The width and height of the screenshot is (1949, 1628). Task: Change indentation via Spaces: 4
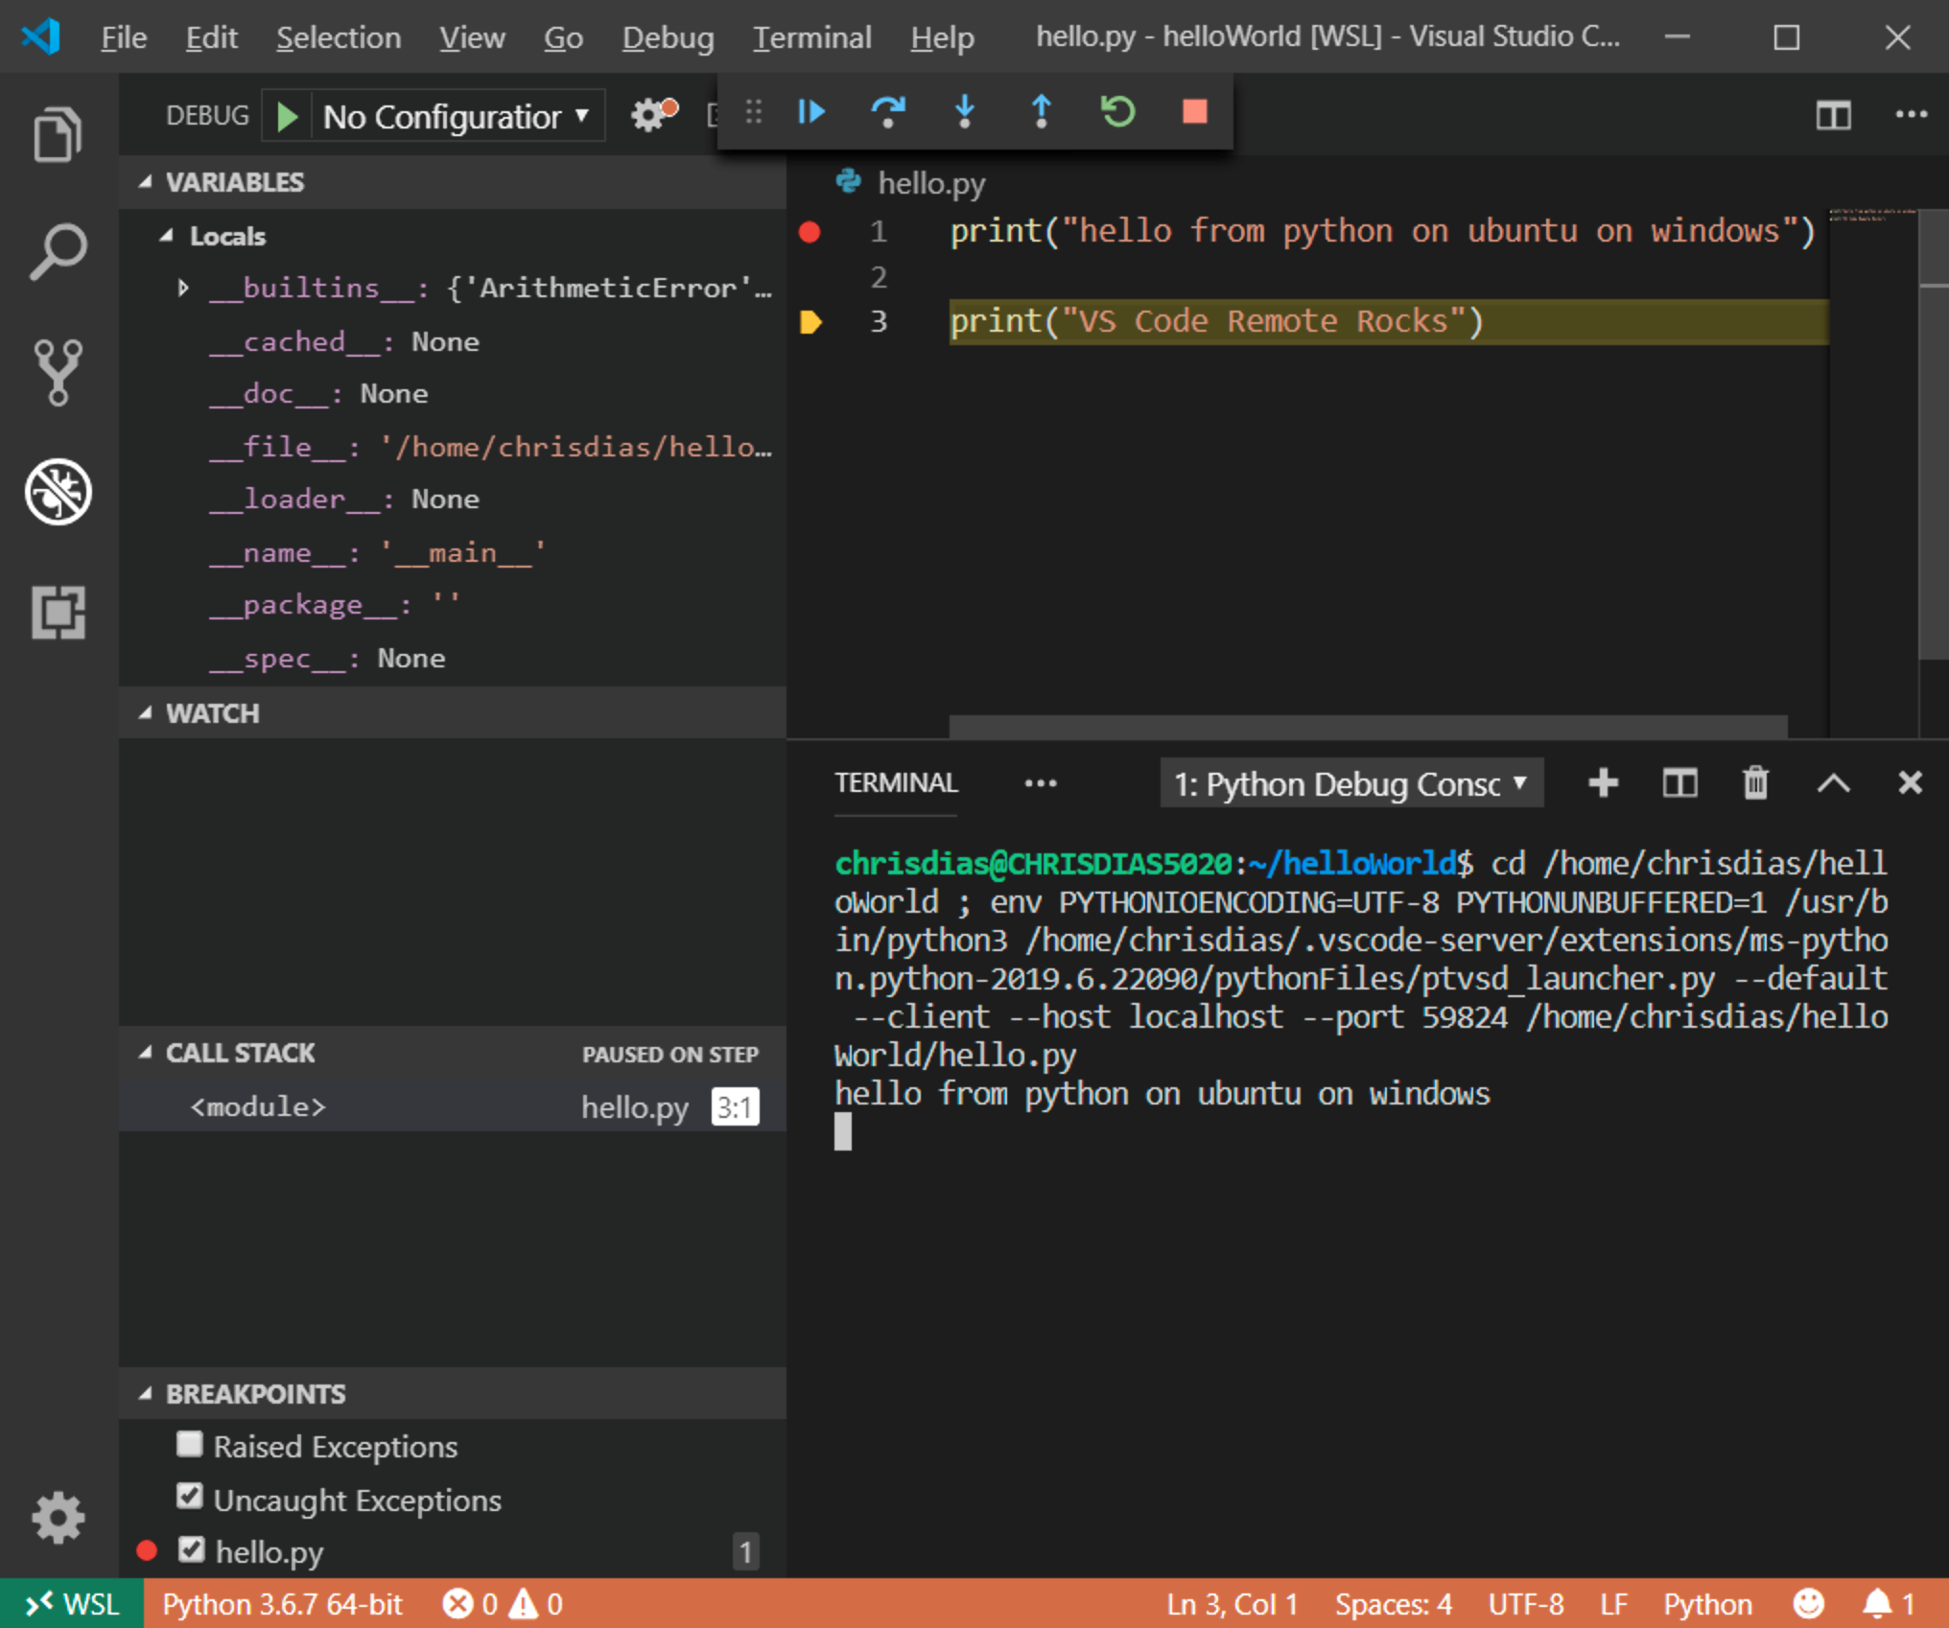point(1393,1604)
